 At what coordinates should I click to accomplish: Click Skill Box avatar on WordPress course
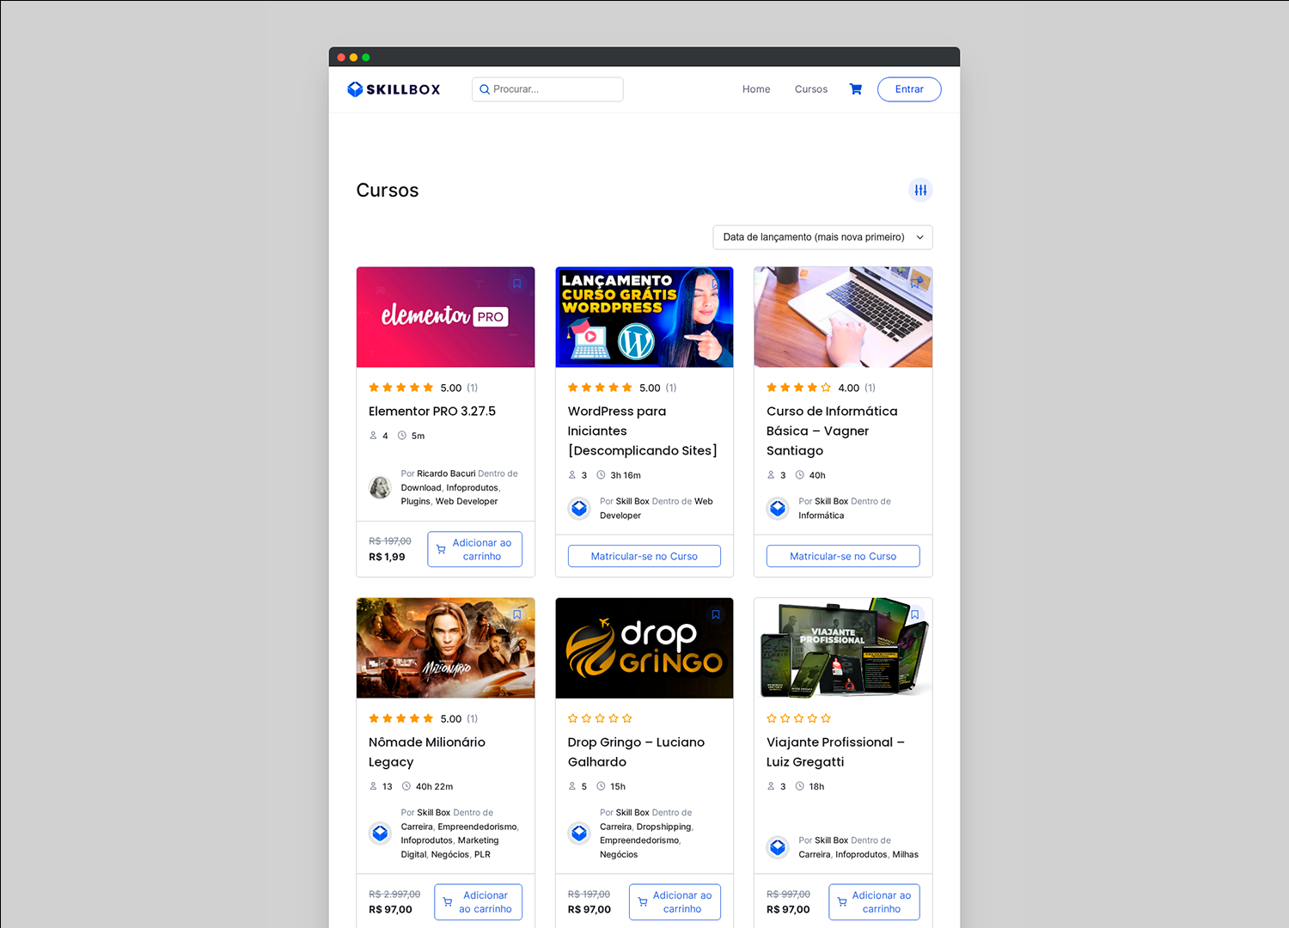[579, 509]
